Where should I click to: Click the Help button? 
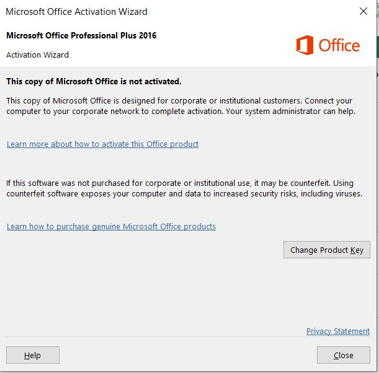(32, 355)
